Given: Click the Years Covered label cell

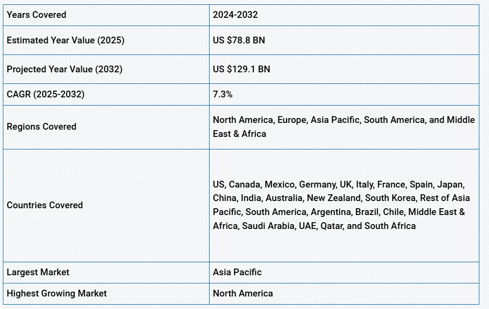Looking at the screenshot, I should pos(106,15).
